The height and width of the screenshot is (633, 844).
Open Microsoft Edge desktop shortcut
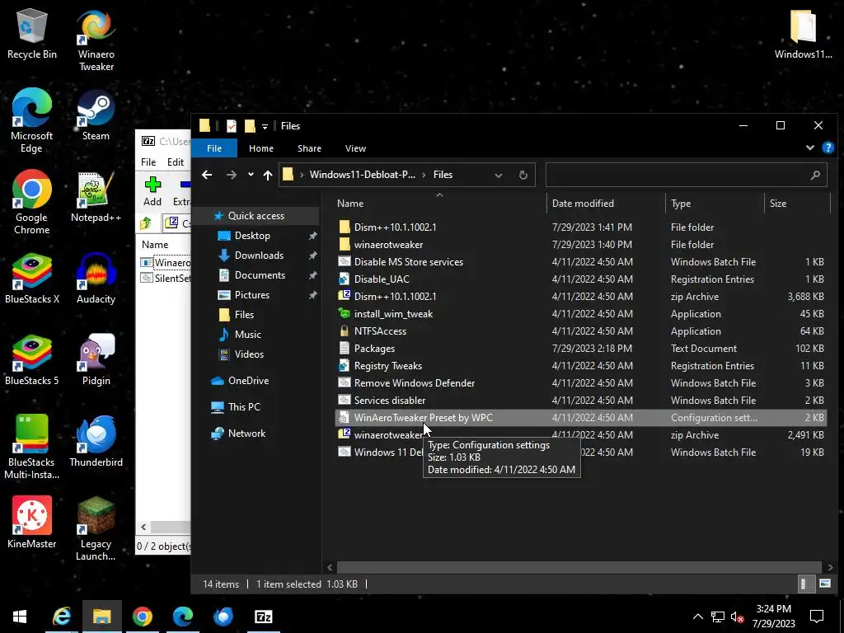pos(32,121)
